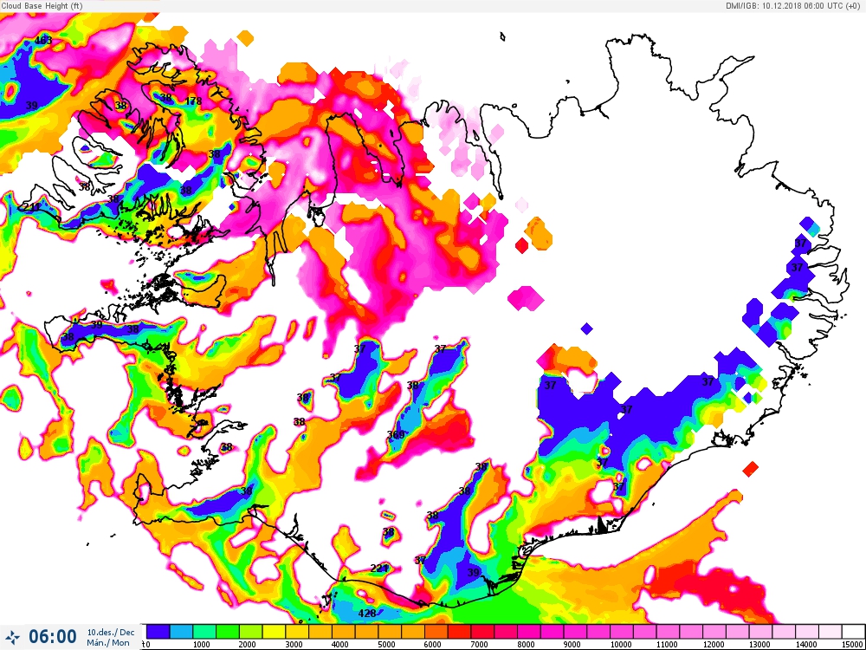Click the 369 value on the map

coord(396,435)
